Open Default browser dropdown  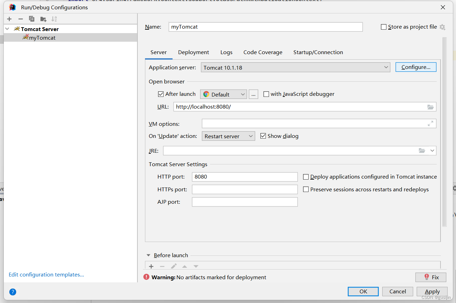click(x=224, y=94)
